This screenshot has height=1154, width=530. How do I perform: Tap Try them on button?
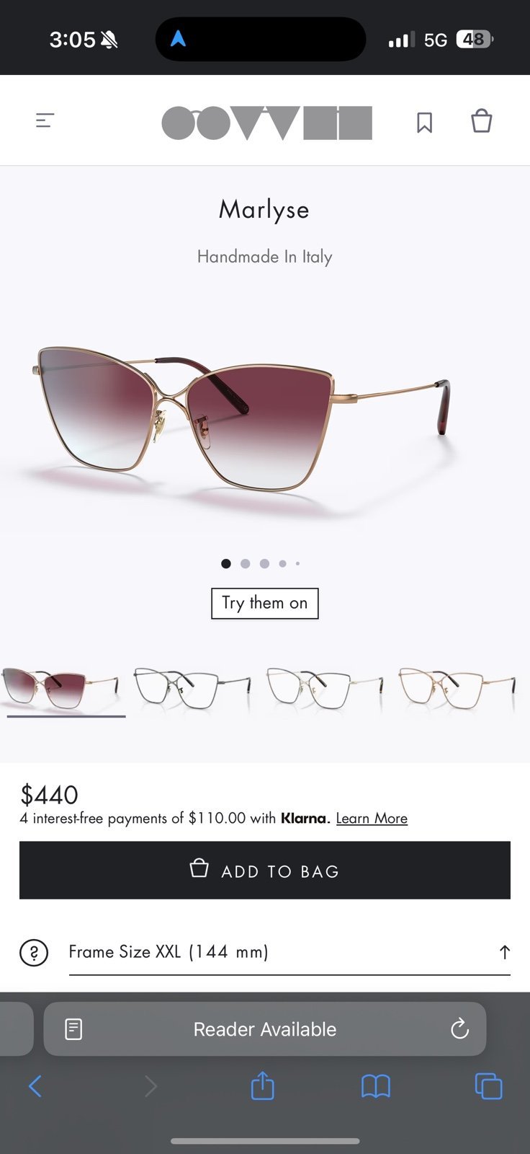click(265, 603)
